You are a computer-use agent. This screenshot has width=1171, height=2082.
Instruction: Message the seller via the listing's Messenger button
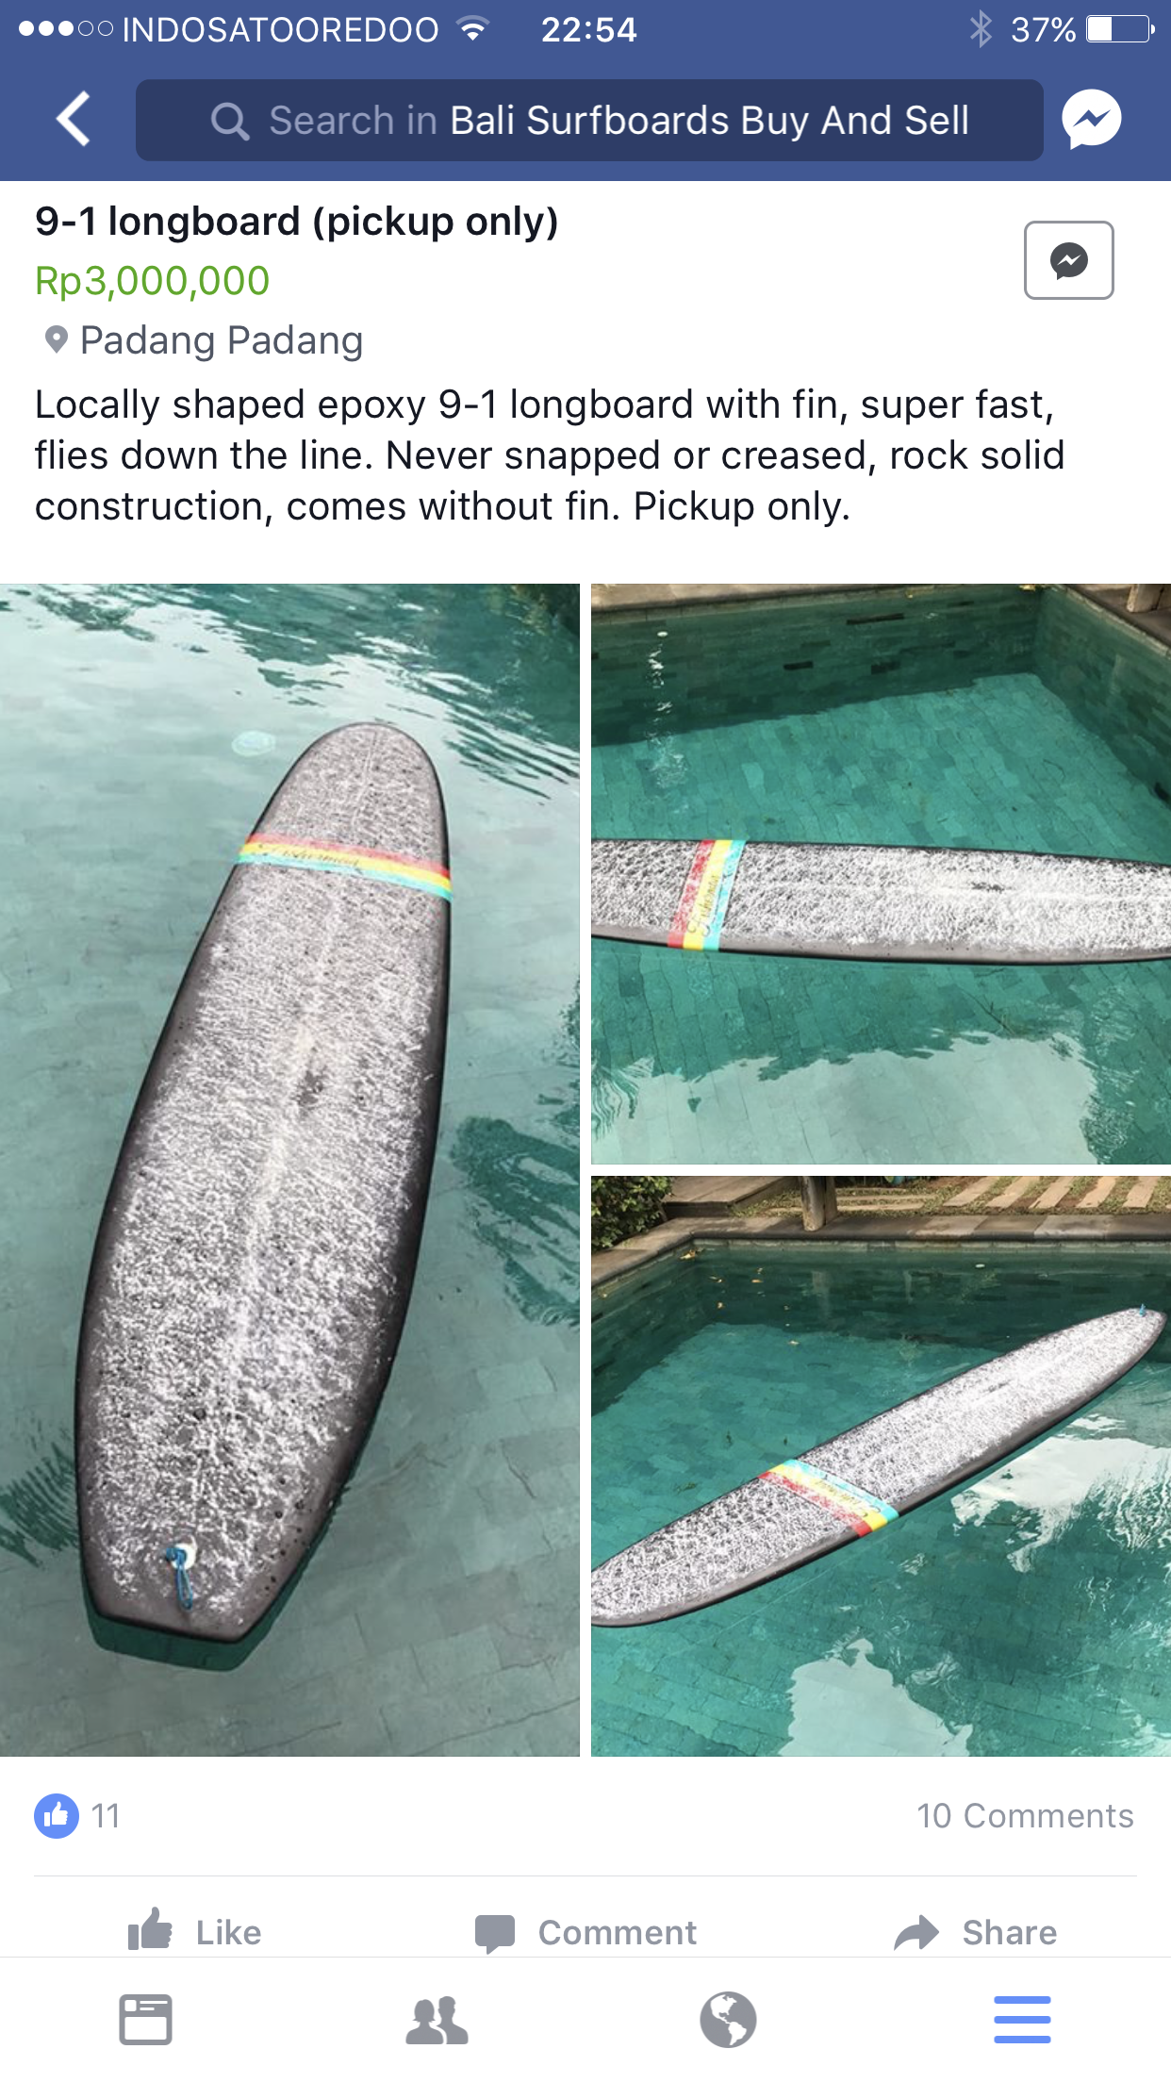(x=1068, y=260)
